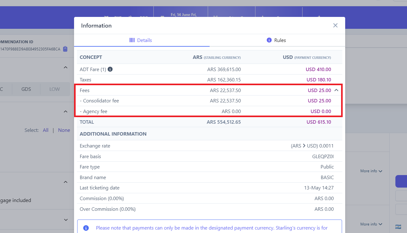Click the blue button right of the dialog
The height and width of the screenshot is (233, 407).
tap(401, 181)
